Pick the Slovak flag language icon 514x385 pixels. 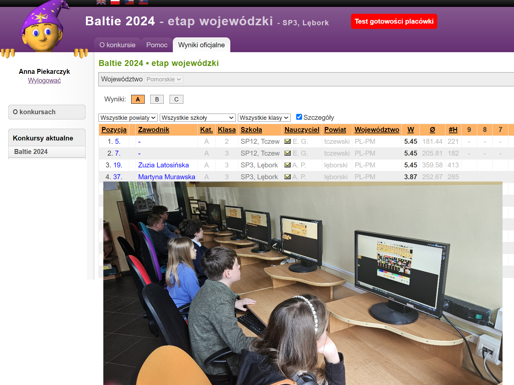[x=143, y=2]
